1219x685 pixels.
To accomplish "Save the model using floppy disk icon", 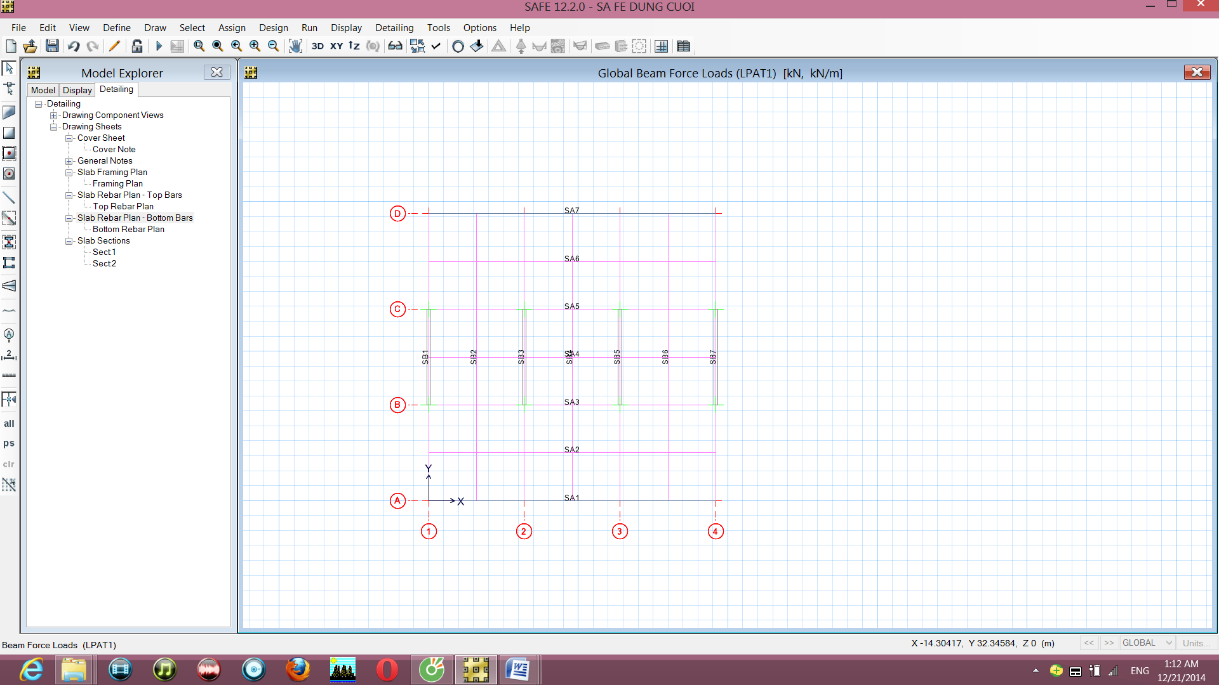I will pyautogui.click(x=52, y=46).
